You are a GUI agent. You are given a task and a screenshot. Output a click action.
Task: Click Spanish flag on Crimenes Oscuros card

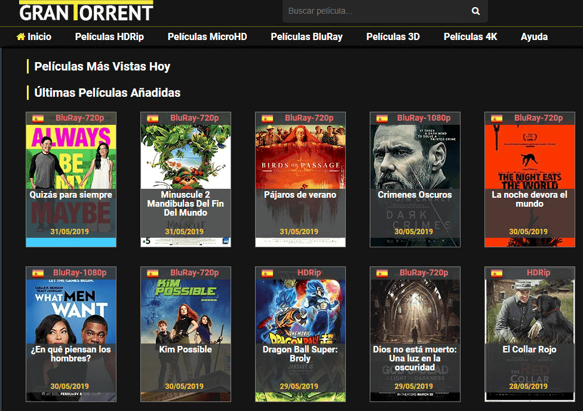pos(382,118)
